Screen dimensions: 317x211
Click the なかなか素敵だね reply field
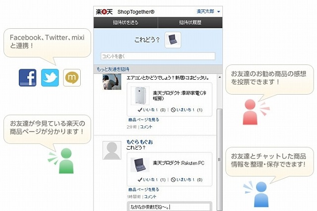[169, 207]
